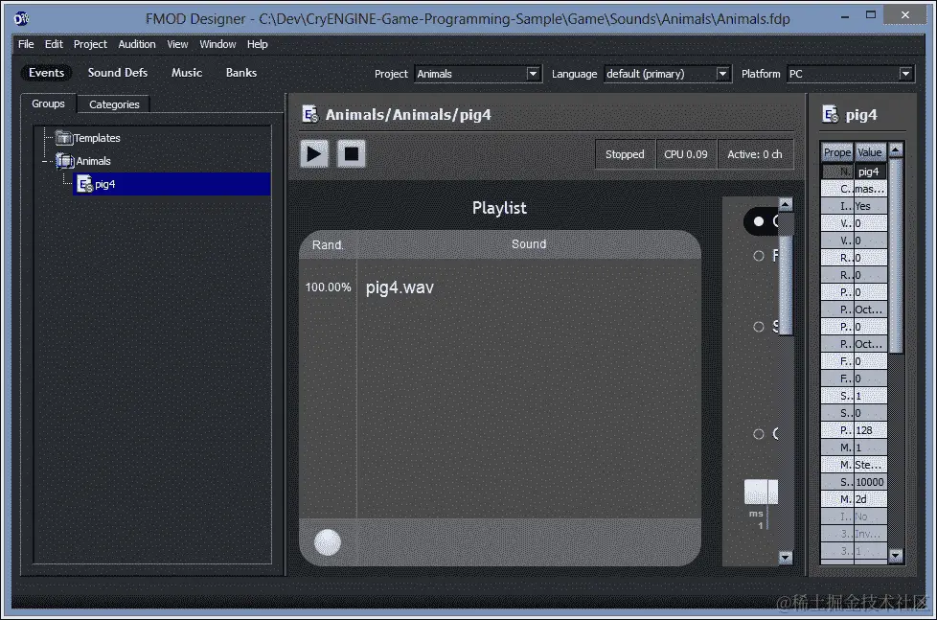937x620 pixels.
Task: Open the Audition menu
Action: [x=137, y=44]
